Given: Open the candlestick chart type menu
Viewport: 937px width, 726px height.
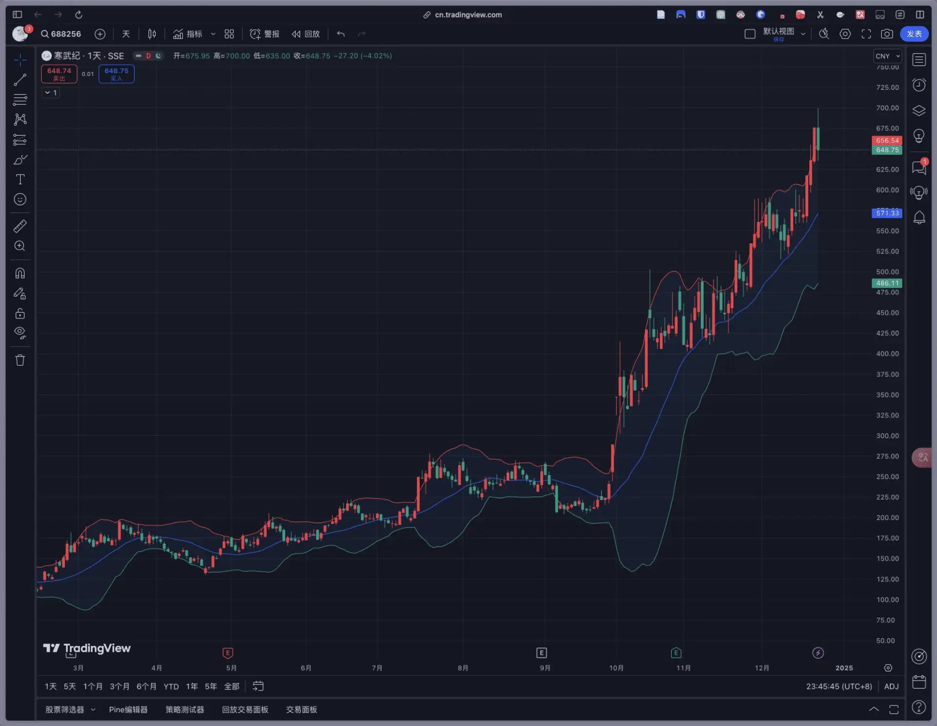Looking at the screenshot, I should point(152,34).
